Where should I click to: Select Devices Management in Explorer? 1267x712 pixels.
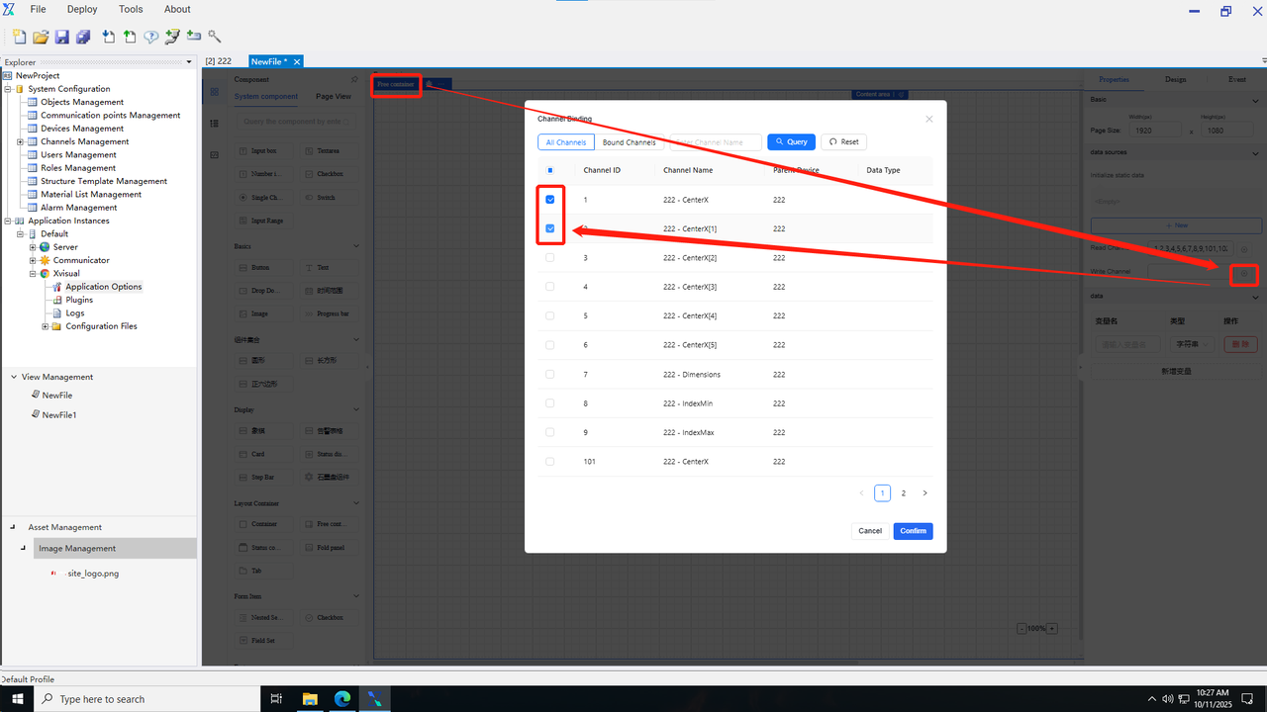coord(82,129)
